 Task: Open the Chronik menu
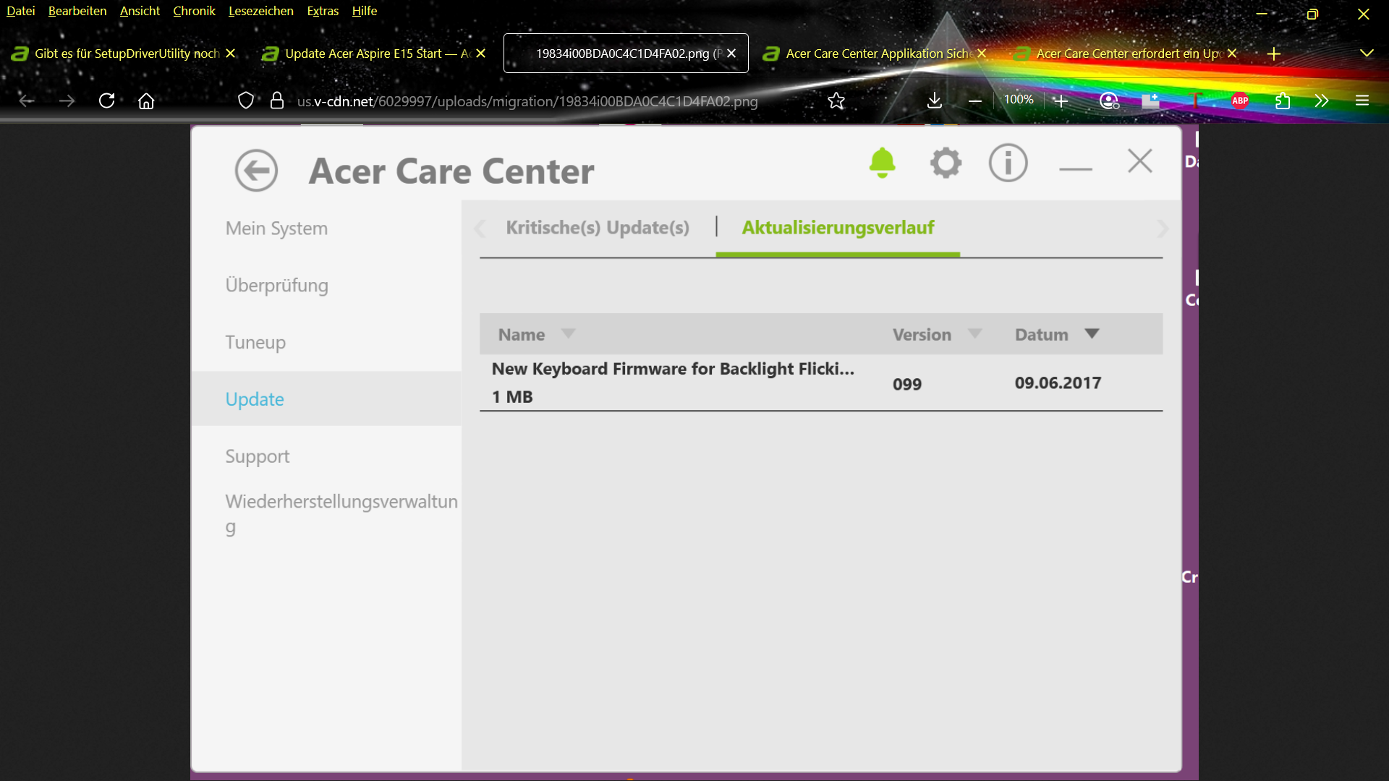194,11
